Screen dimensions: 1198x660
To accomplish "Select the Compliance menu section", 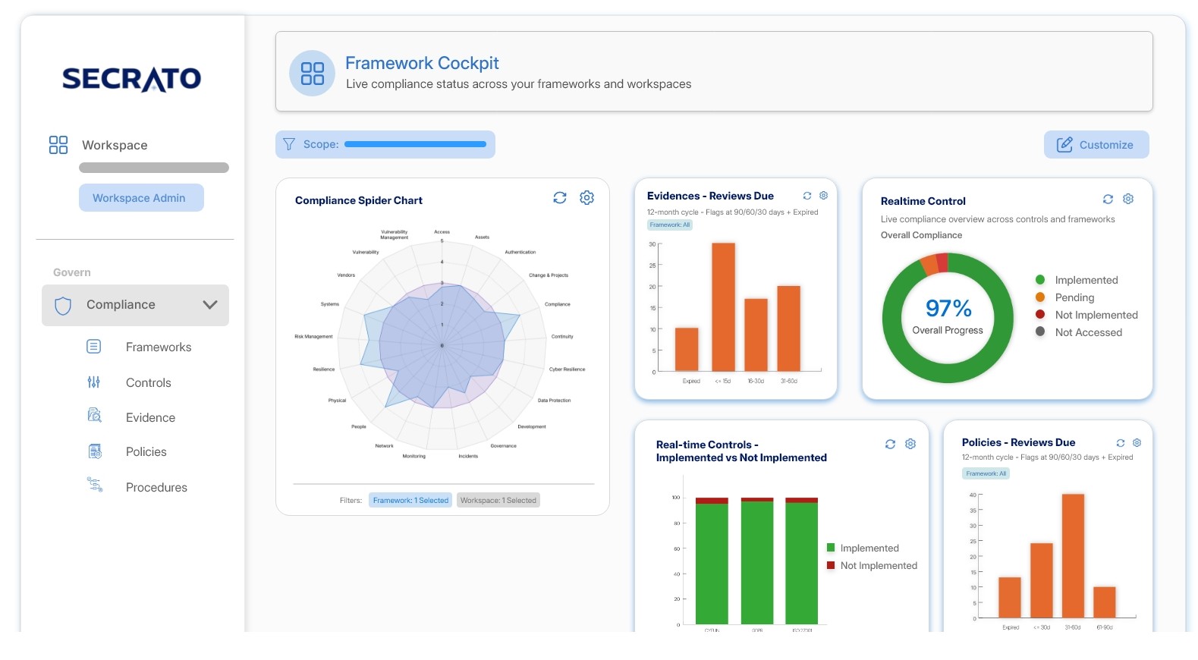I will click(135, 305).
